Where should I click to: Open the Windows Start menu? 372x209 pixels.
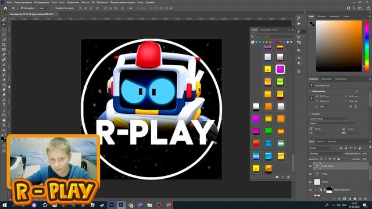point(4,205)
